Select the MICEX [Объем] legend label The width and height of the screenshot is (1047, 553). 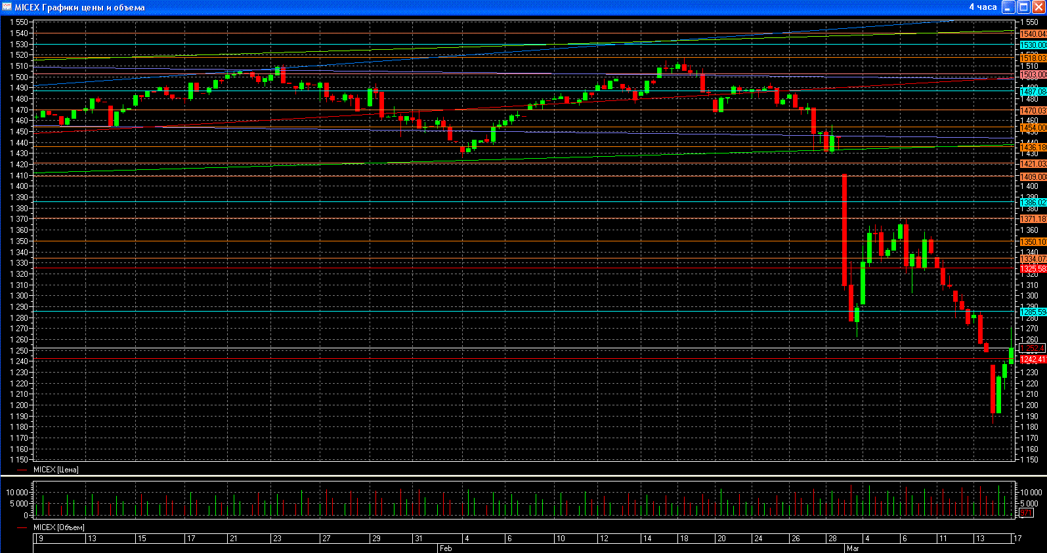coord(58,527)
